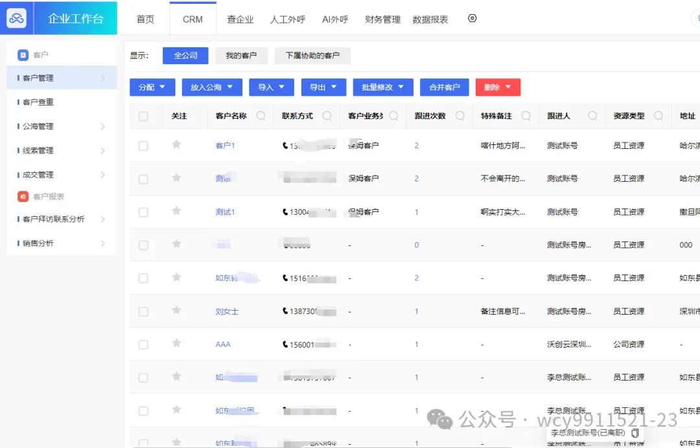Expand the 公海管理 sidebar section
The width and height of the screenshot is (700, 448).
coord(39,126)
